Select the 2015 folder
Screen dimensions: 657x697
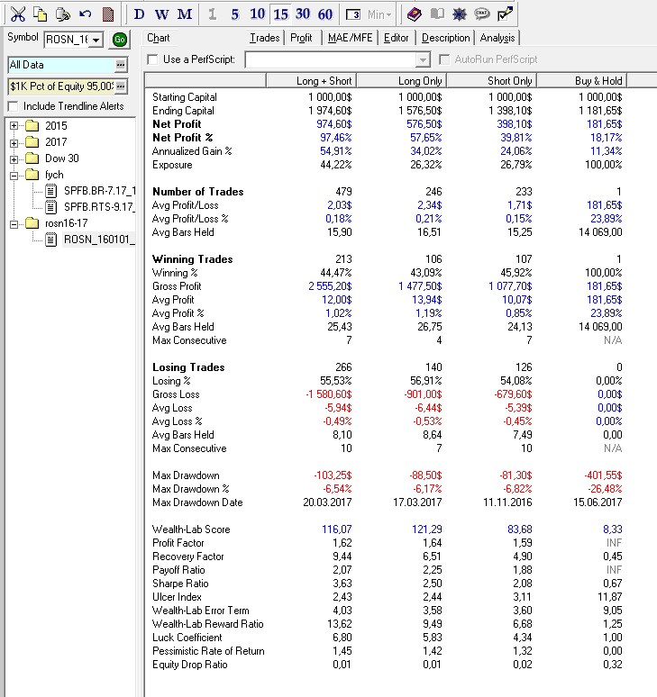56,126
